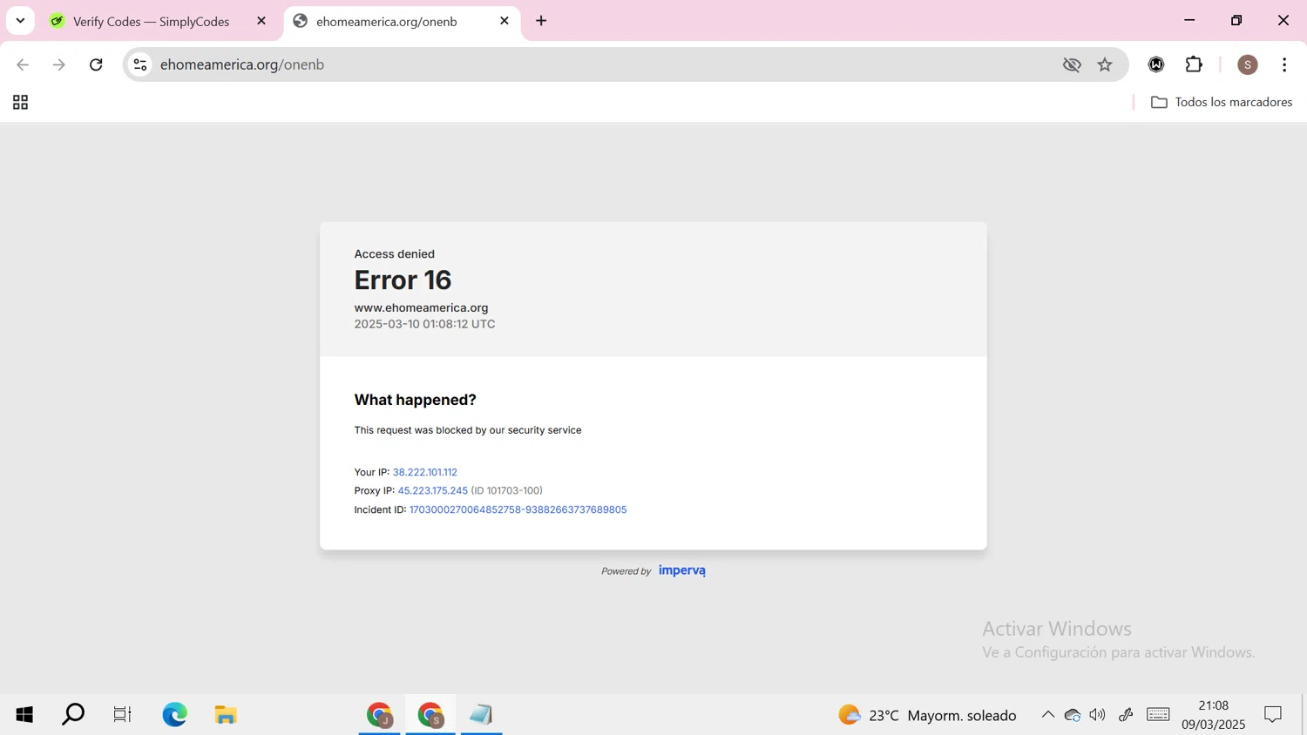The width and height of the screenshot is (1307, 735).
Task: Click the third-party cookies blocked eye icon
Action: (1072, 64)
